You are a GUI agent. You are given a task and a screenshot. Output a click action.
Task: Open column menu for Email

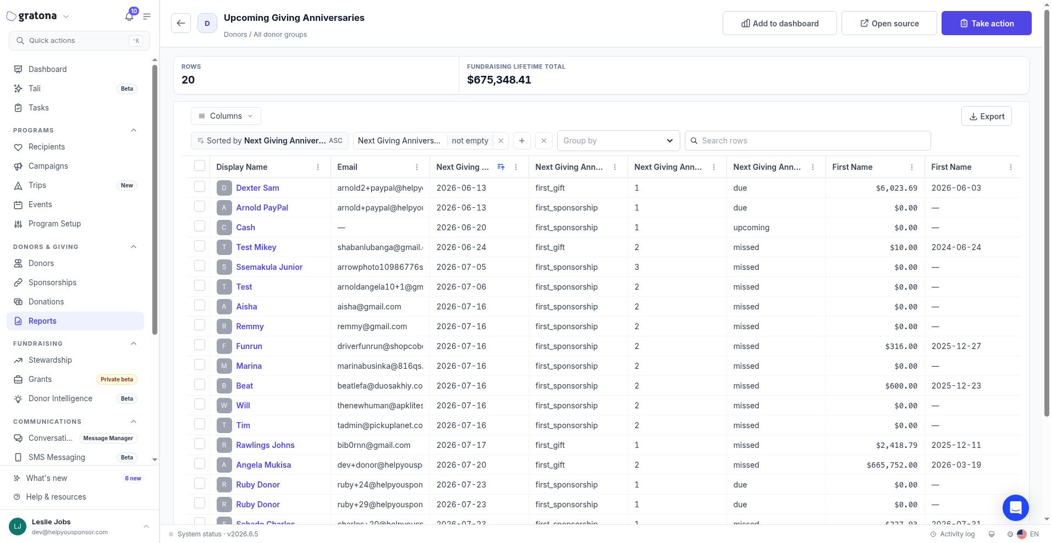click(417, 167)
